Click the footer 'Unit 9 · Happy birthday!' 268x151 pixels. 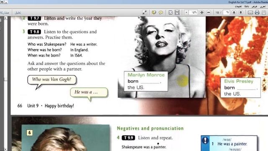[x=51, y=106]
